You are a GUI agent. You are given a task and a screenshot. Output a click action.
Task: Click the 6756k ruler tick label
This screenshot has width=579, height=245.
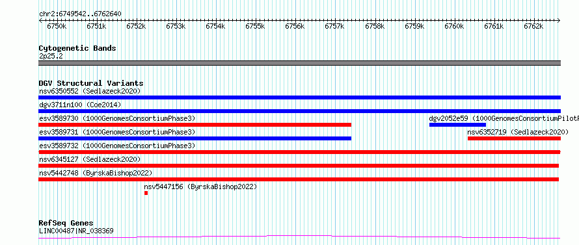click(x=295, y=27)
